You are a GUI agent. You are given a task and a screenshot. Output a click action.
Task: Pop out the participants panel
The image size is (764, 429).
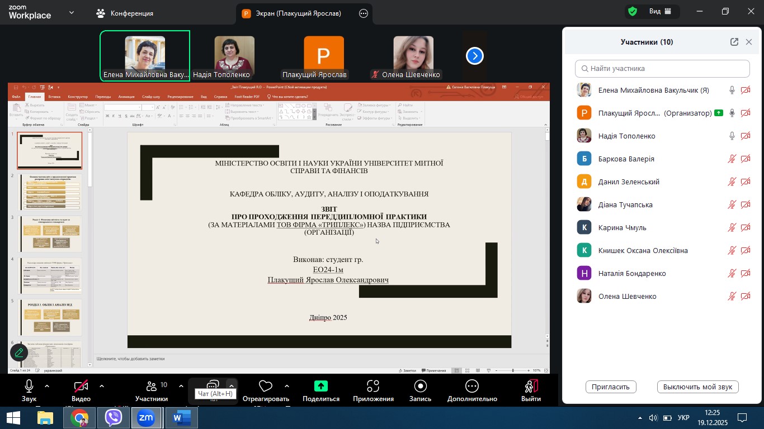pyautogui.click(x=734, y=42)
